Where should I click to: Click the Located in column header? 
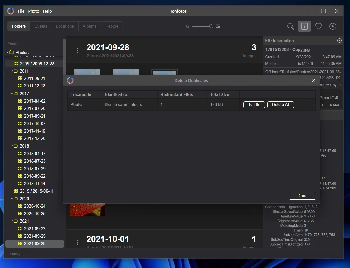coord(85,94)
